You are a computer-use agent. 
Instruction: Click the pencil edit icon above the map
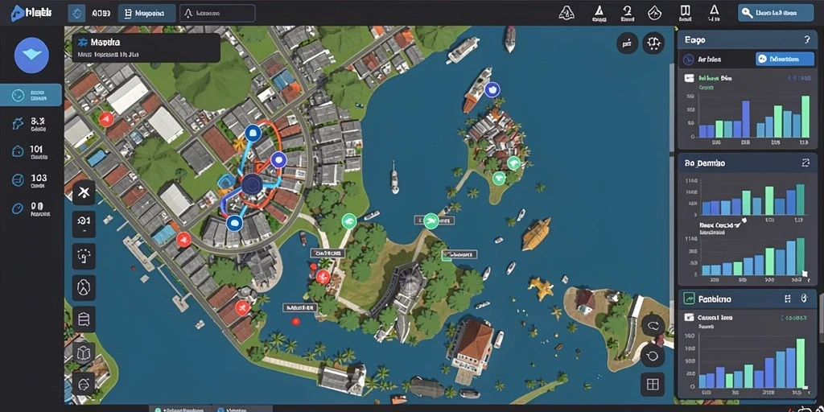627,43
